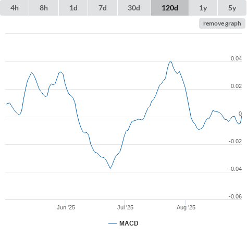The height and width of the screenshot is (237, 247).
Task: Click the blue MACD legend line swatch
Action: [x=113, y=223]
